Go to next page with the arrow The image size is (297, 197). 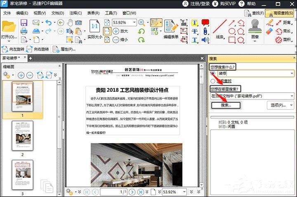point(132,192)
